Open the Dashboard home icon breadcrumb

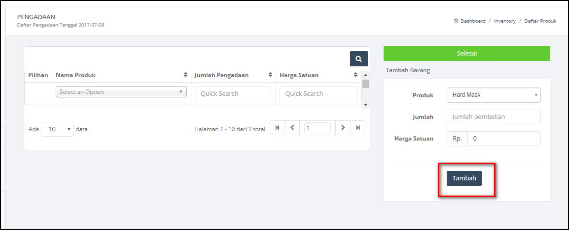click(456, 21)
